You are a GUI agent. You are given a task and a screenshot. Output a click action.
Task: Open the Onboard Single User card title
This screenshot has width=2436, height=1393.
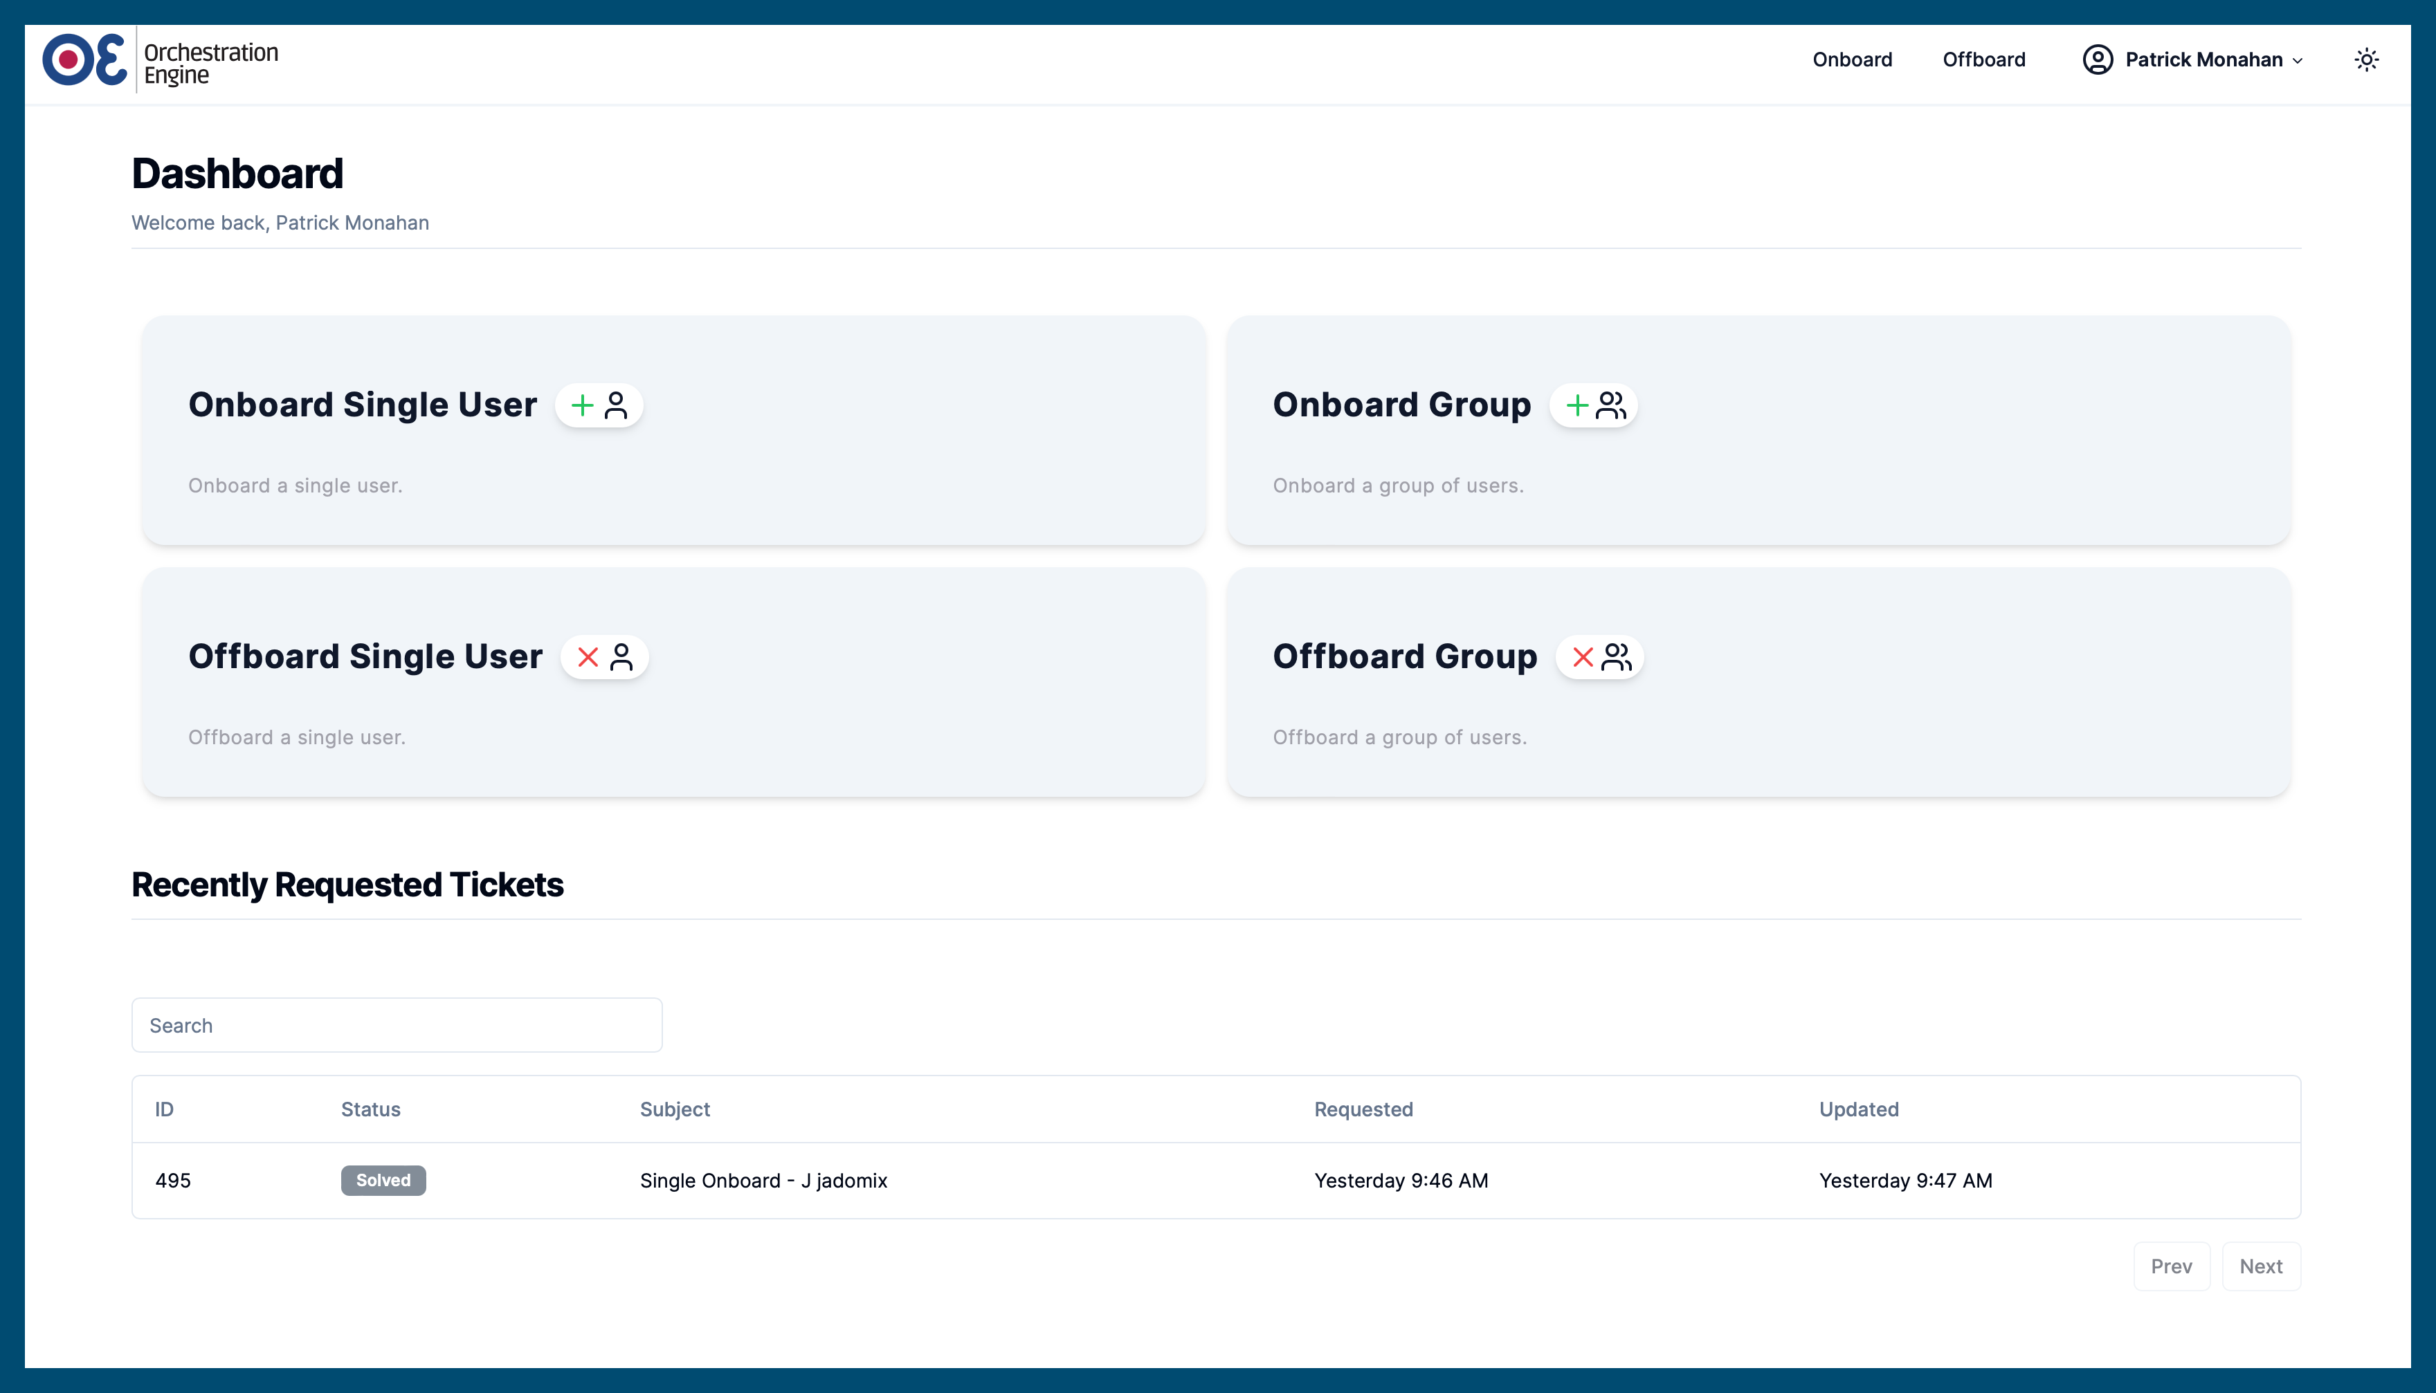[x=363, y=405]
